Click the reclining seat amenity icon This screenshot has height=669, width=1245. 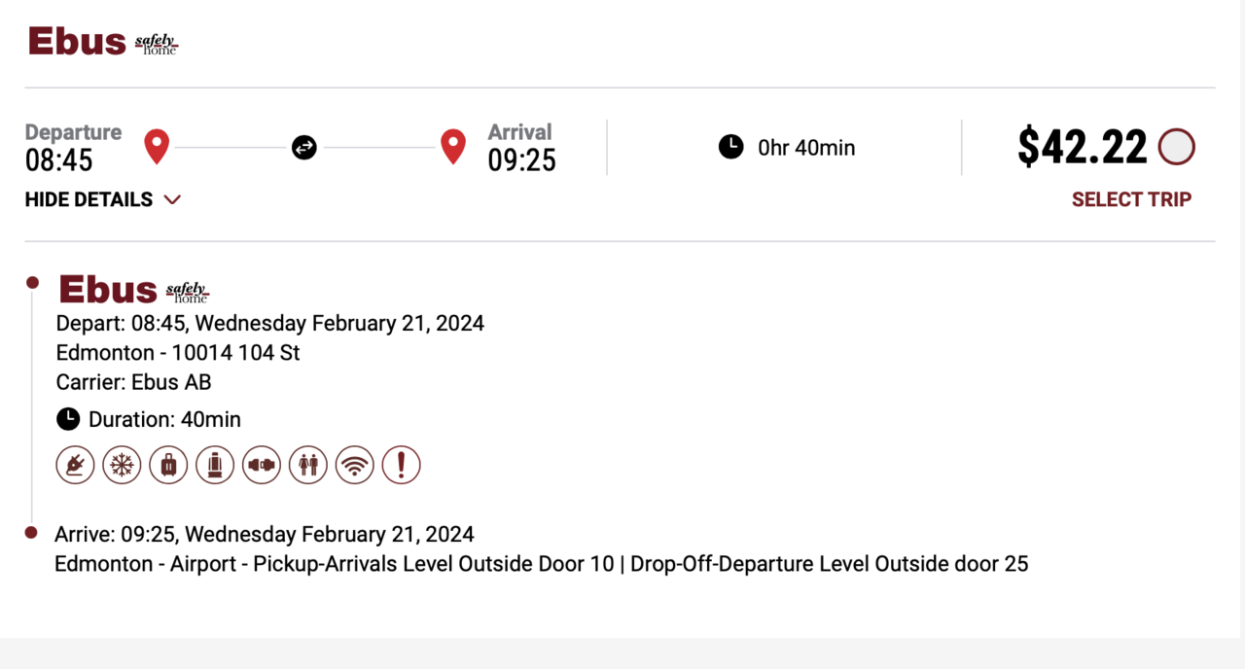click(x=215, y=465)
